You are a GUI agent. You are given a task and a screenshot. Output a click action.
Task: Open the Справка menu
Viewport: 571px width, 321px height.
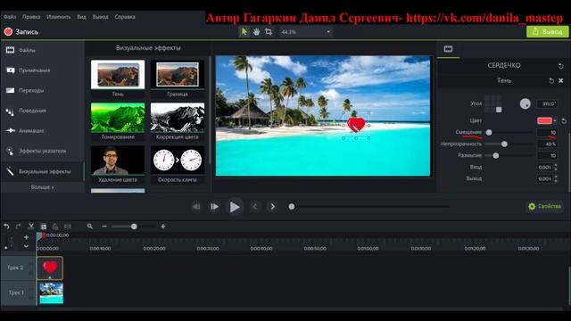(x=125, y=17)
